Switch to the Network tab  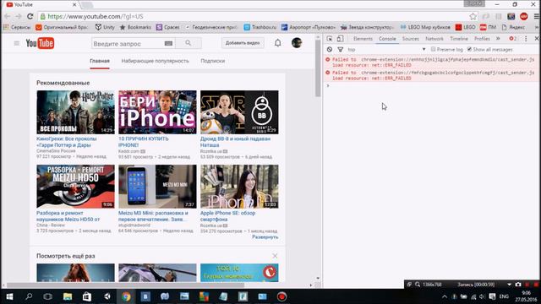click(x=434, y=39)
